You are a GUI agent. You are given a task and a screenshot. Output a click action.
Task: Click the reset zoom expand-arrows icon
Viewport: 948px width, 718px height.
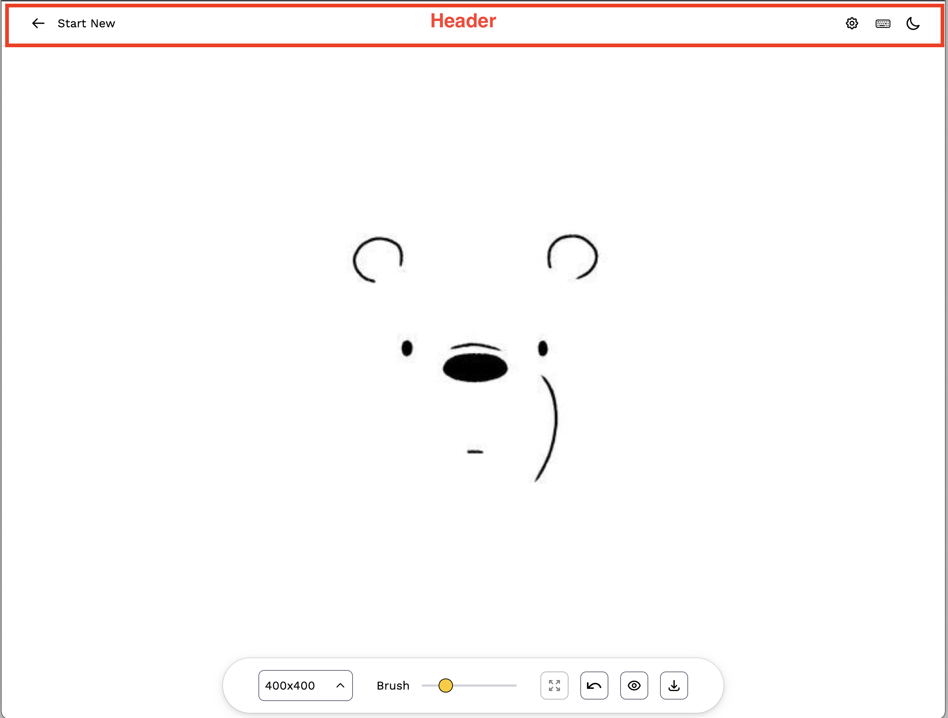click(x=554, y=685)
